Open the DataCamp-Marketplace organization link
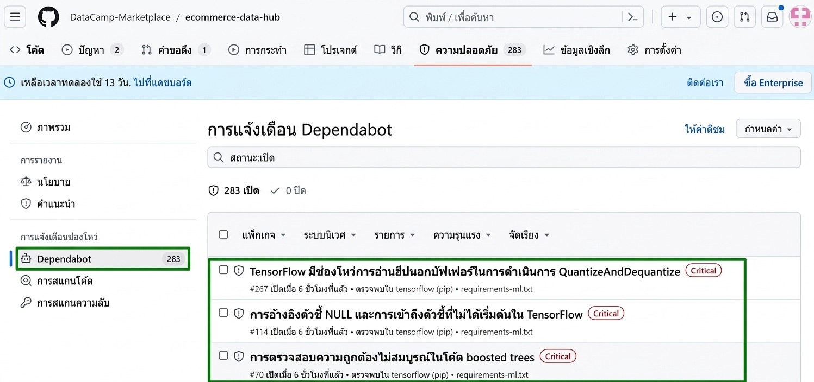The width and height of the screenshot is (814, 382). [x=120, y=17]
